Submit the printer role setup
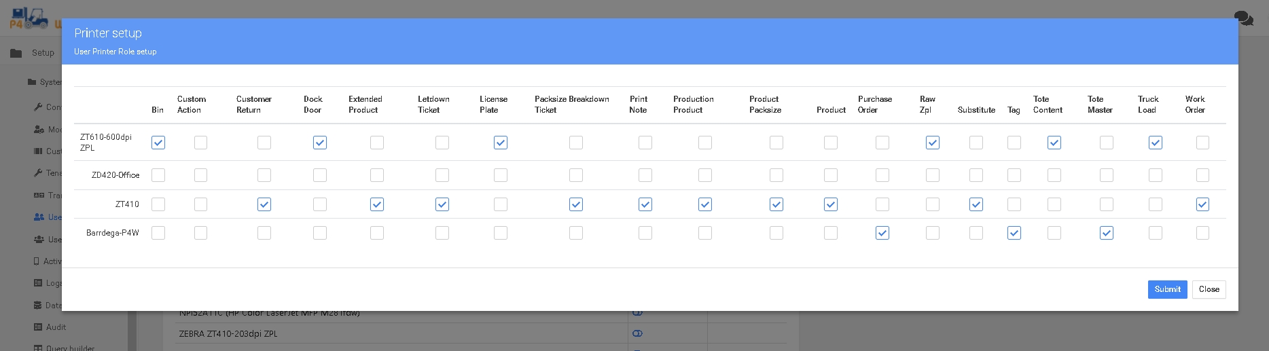The image size is (1269, 351). 1167,289
